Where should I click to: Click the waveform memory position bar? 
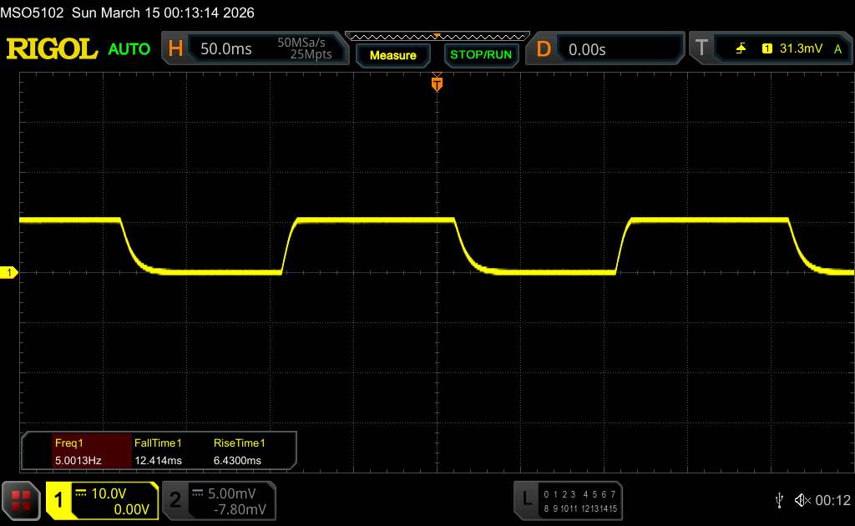pos(437,36)
